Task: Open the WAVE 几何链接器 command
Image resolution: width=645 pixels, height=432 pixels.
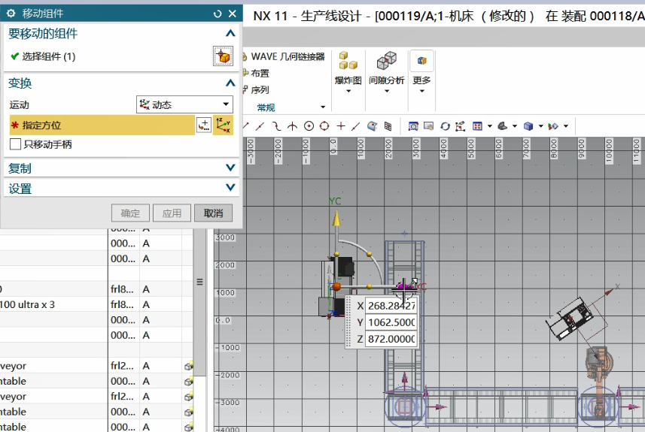Action: 284,56
